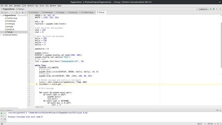Screen dimensions: 222x125
Task: Open the Tools menu
Action: coord(42,6)
